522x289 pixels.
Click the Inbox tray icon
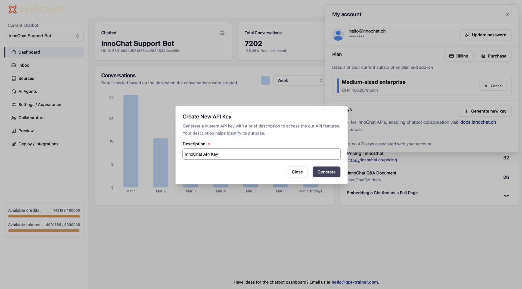pyautogui.click(x=14, y=65)
